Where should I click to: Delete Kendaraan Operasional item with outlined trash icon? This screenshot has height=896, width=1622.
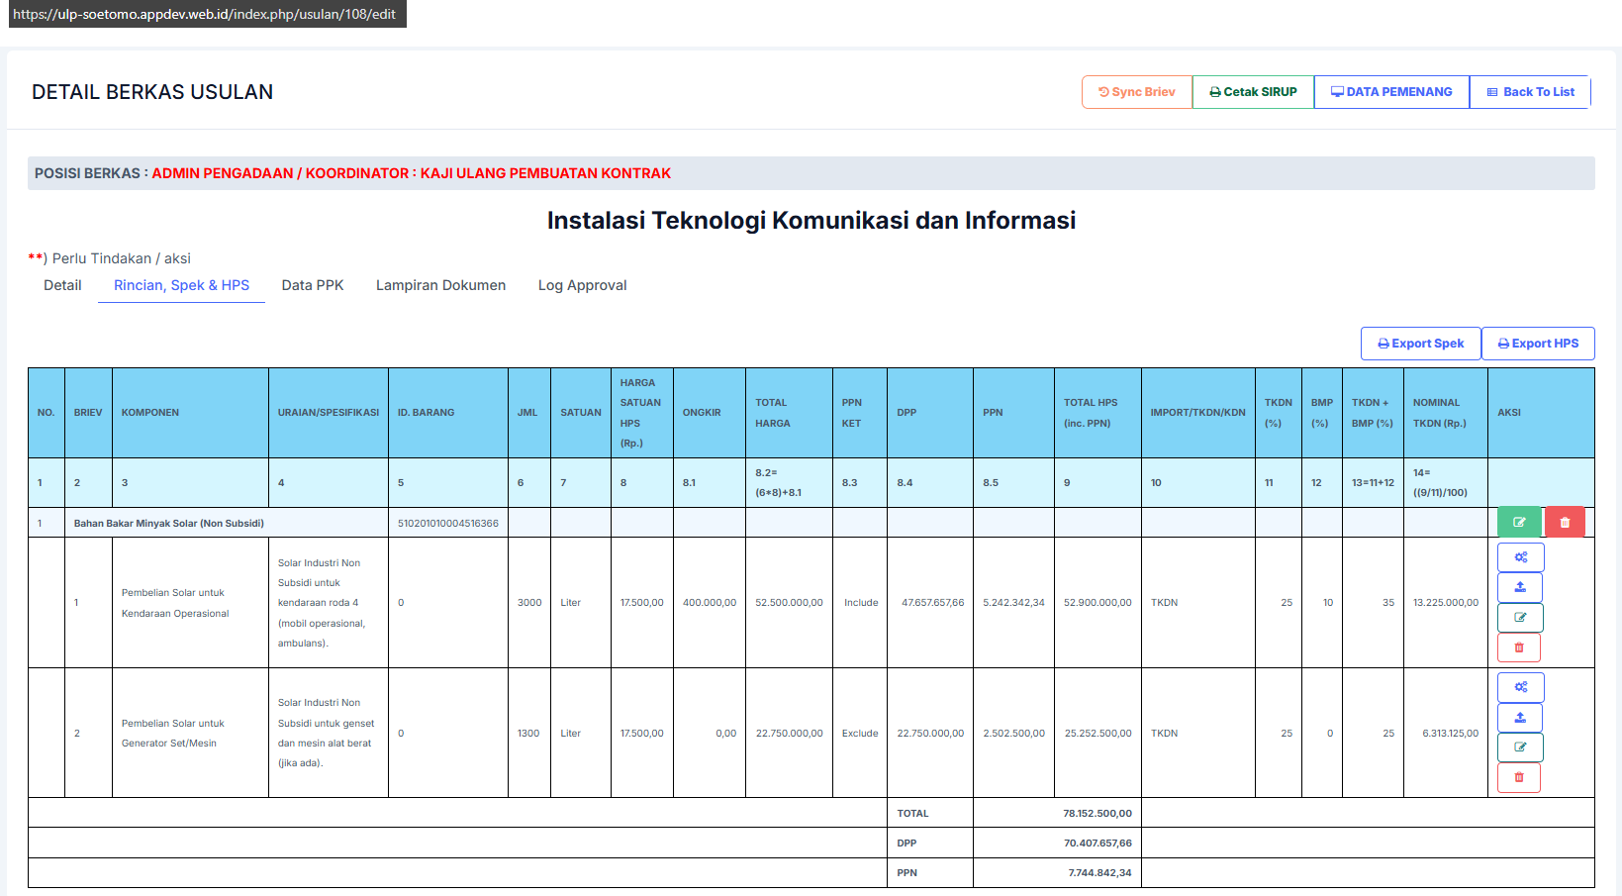point(1519,647)
